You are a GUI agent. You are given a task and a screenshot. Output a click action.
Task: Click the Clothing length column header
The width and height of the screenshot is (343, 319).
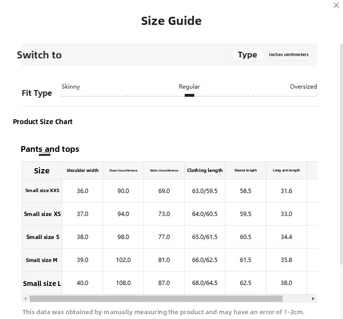[x=205, y=171]
